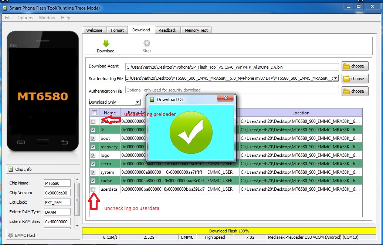This screenshot has width=383, height=245.
Task: Click the MT6580 phone screen image
Action: pos(43,91)
